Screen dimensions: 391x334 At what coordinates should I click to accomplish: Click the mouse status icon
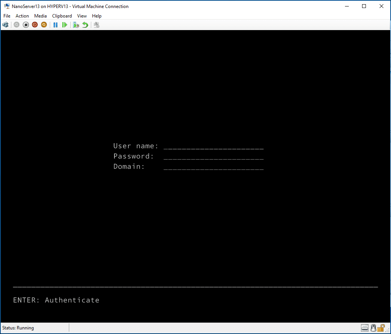pos(373,328)
